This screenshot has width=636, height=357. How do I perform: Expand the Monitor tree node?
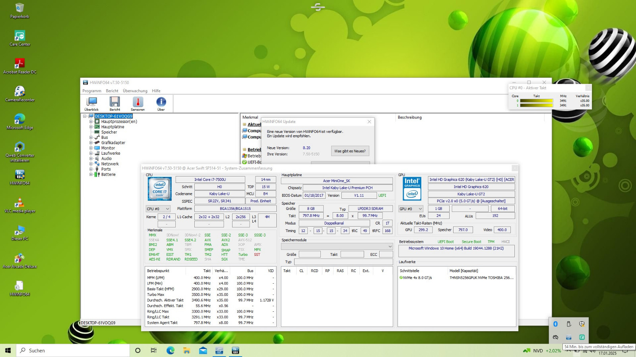(x=91, y=148)
